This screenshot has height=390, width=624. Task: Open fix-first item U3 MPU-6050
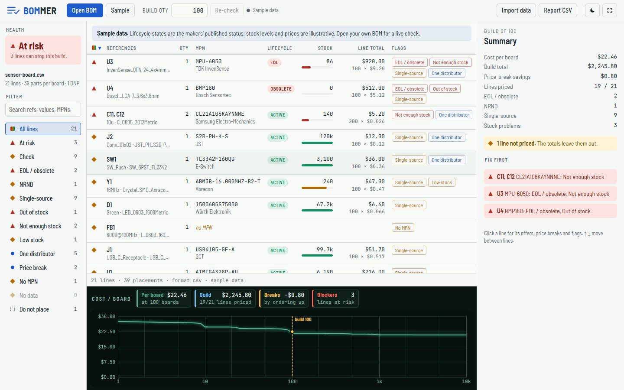pos(550,194)
